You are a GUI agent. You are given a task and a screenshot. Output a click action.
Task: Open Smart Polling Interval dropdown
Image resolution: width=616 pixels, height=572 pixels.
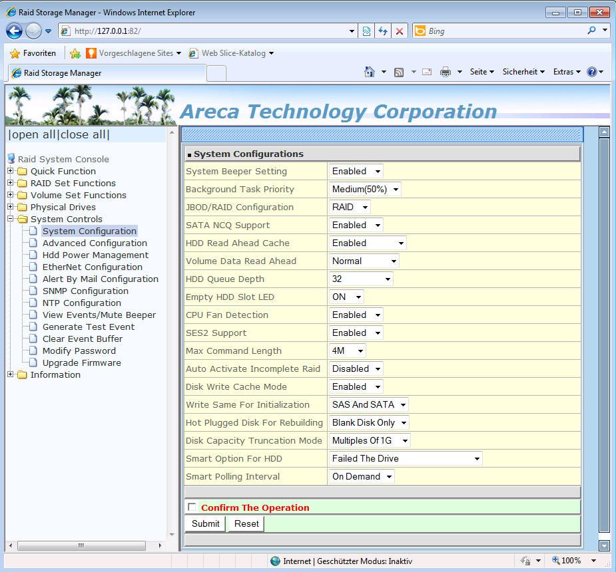point(362,476)
